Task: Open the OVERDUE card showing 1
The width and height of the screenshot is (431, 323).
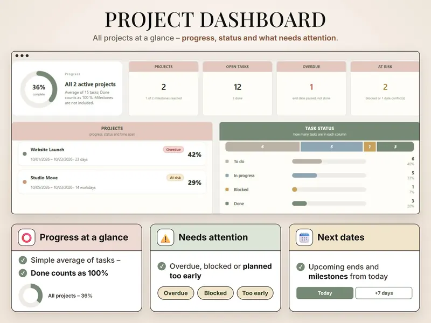Action: click(311, 88)
